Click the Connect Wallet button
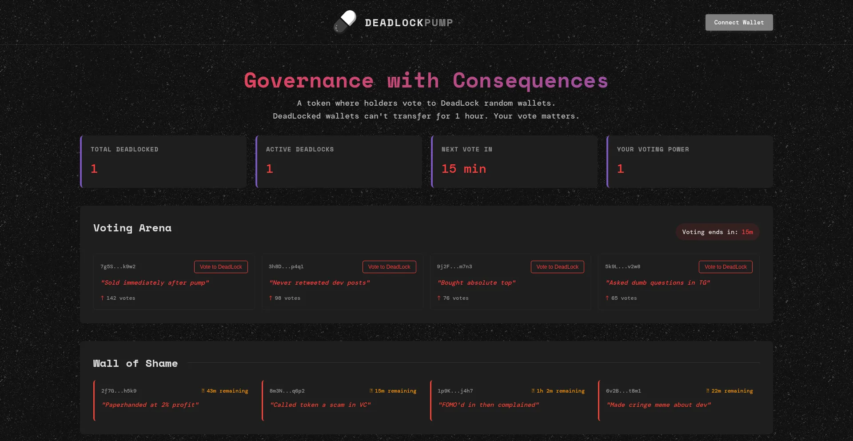Image resolution: width=853 pixels, height=441 pixels. coord(739,23)
